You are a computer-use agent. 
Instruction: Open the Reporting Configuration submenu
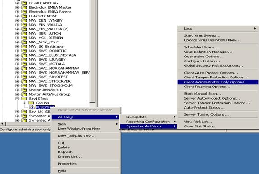[148, 122]
